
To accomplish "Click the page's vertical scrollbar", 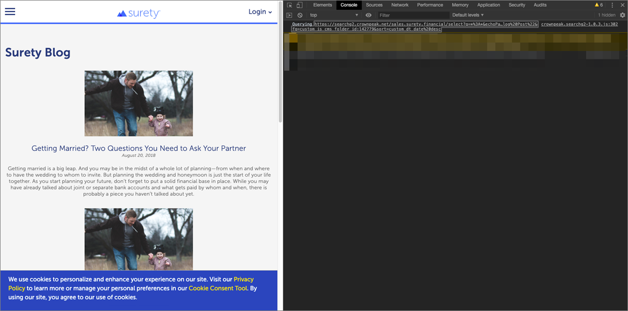I will 281,63.
